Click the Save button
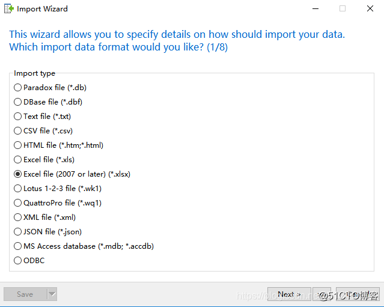 point(25,294)
